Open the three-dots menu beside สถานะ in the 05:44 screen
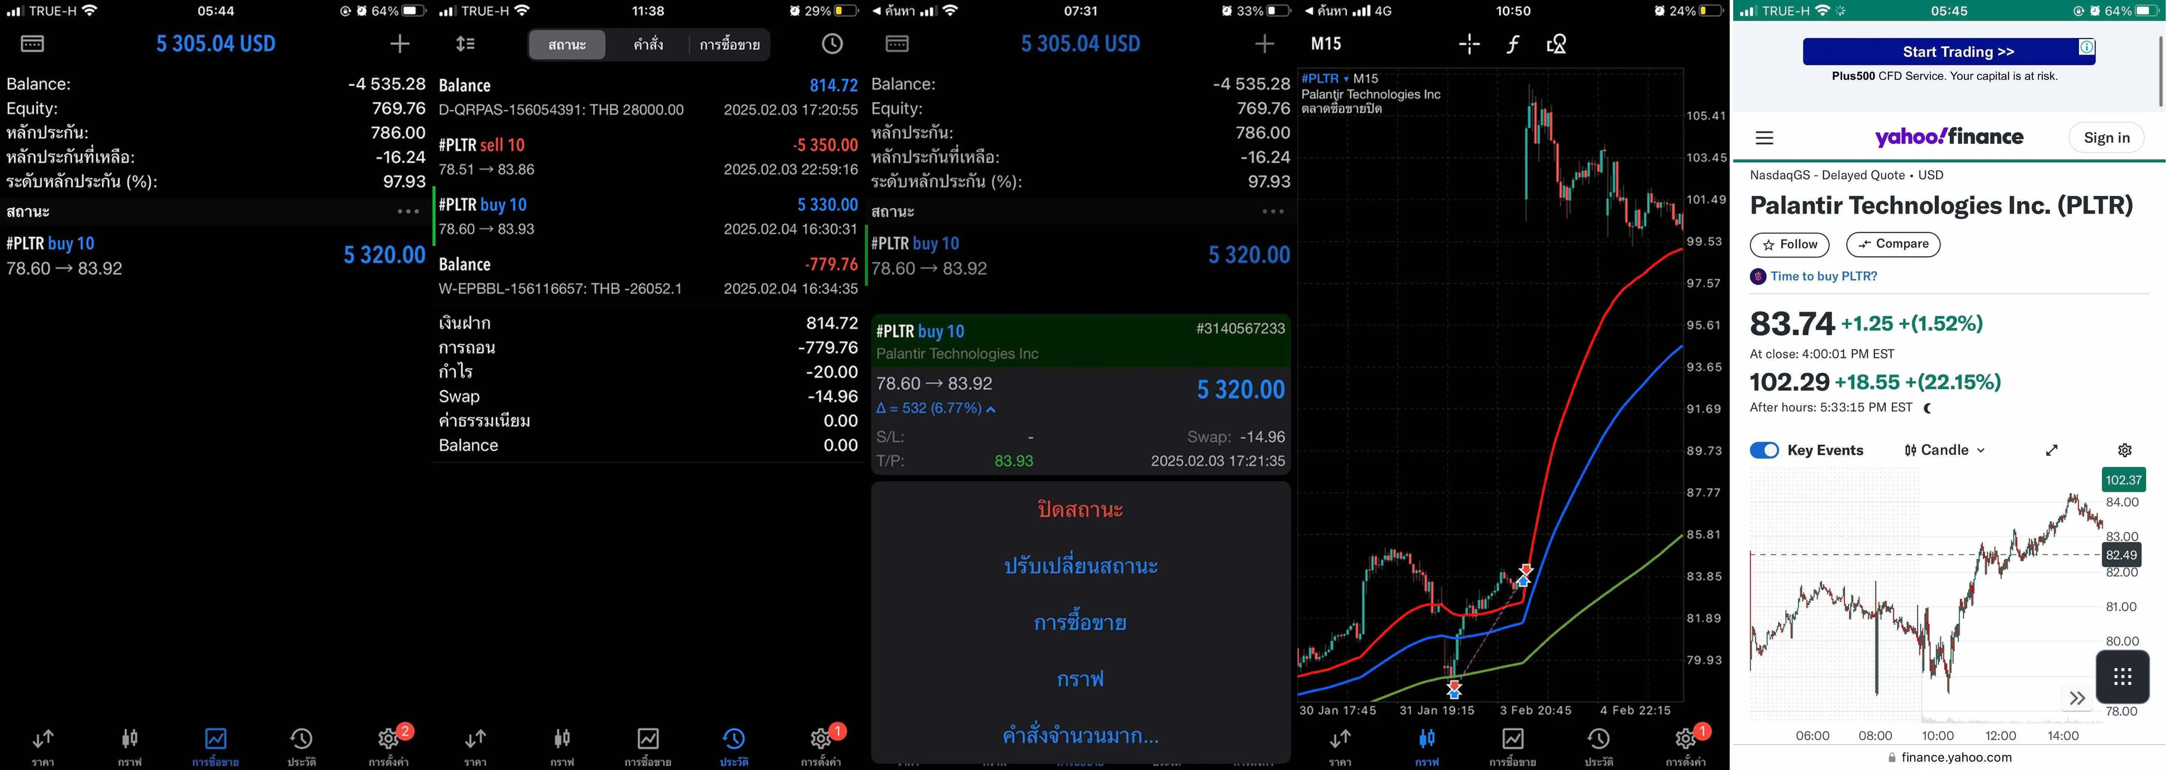2167x770 pixels. coord(408,211)
